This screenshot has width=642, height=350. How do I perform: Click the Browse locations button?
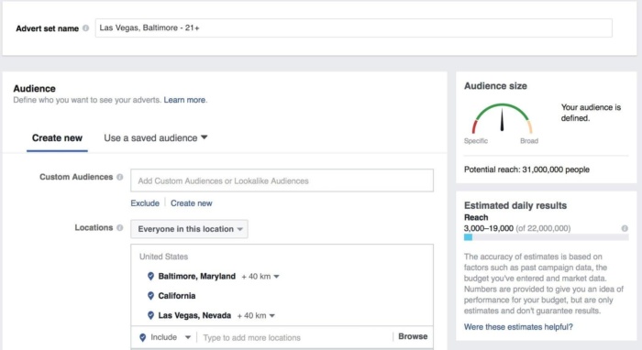(413, 336)
